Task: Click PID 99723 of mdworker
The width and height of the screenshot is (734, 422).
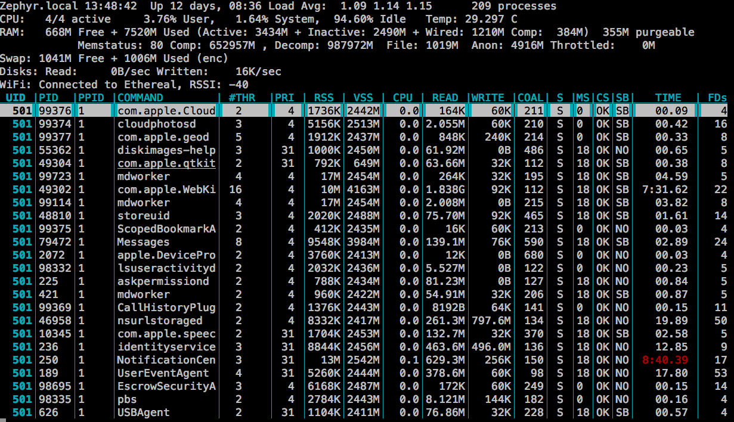Action: pos(55,176)
